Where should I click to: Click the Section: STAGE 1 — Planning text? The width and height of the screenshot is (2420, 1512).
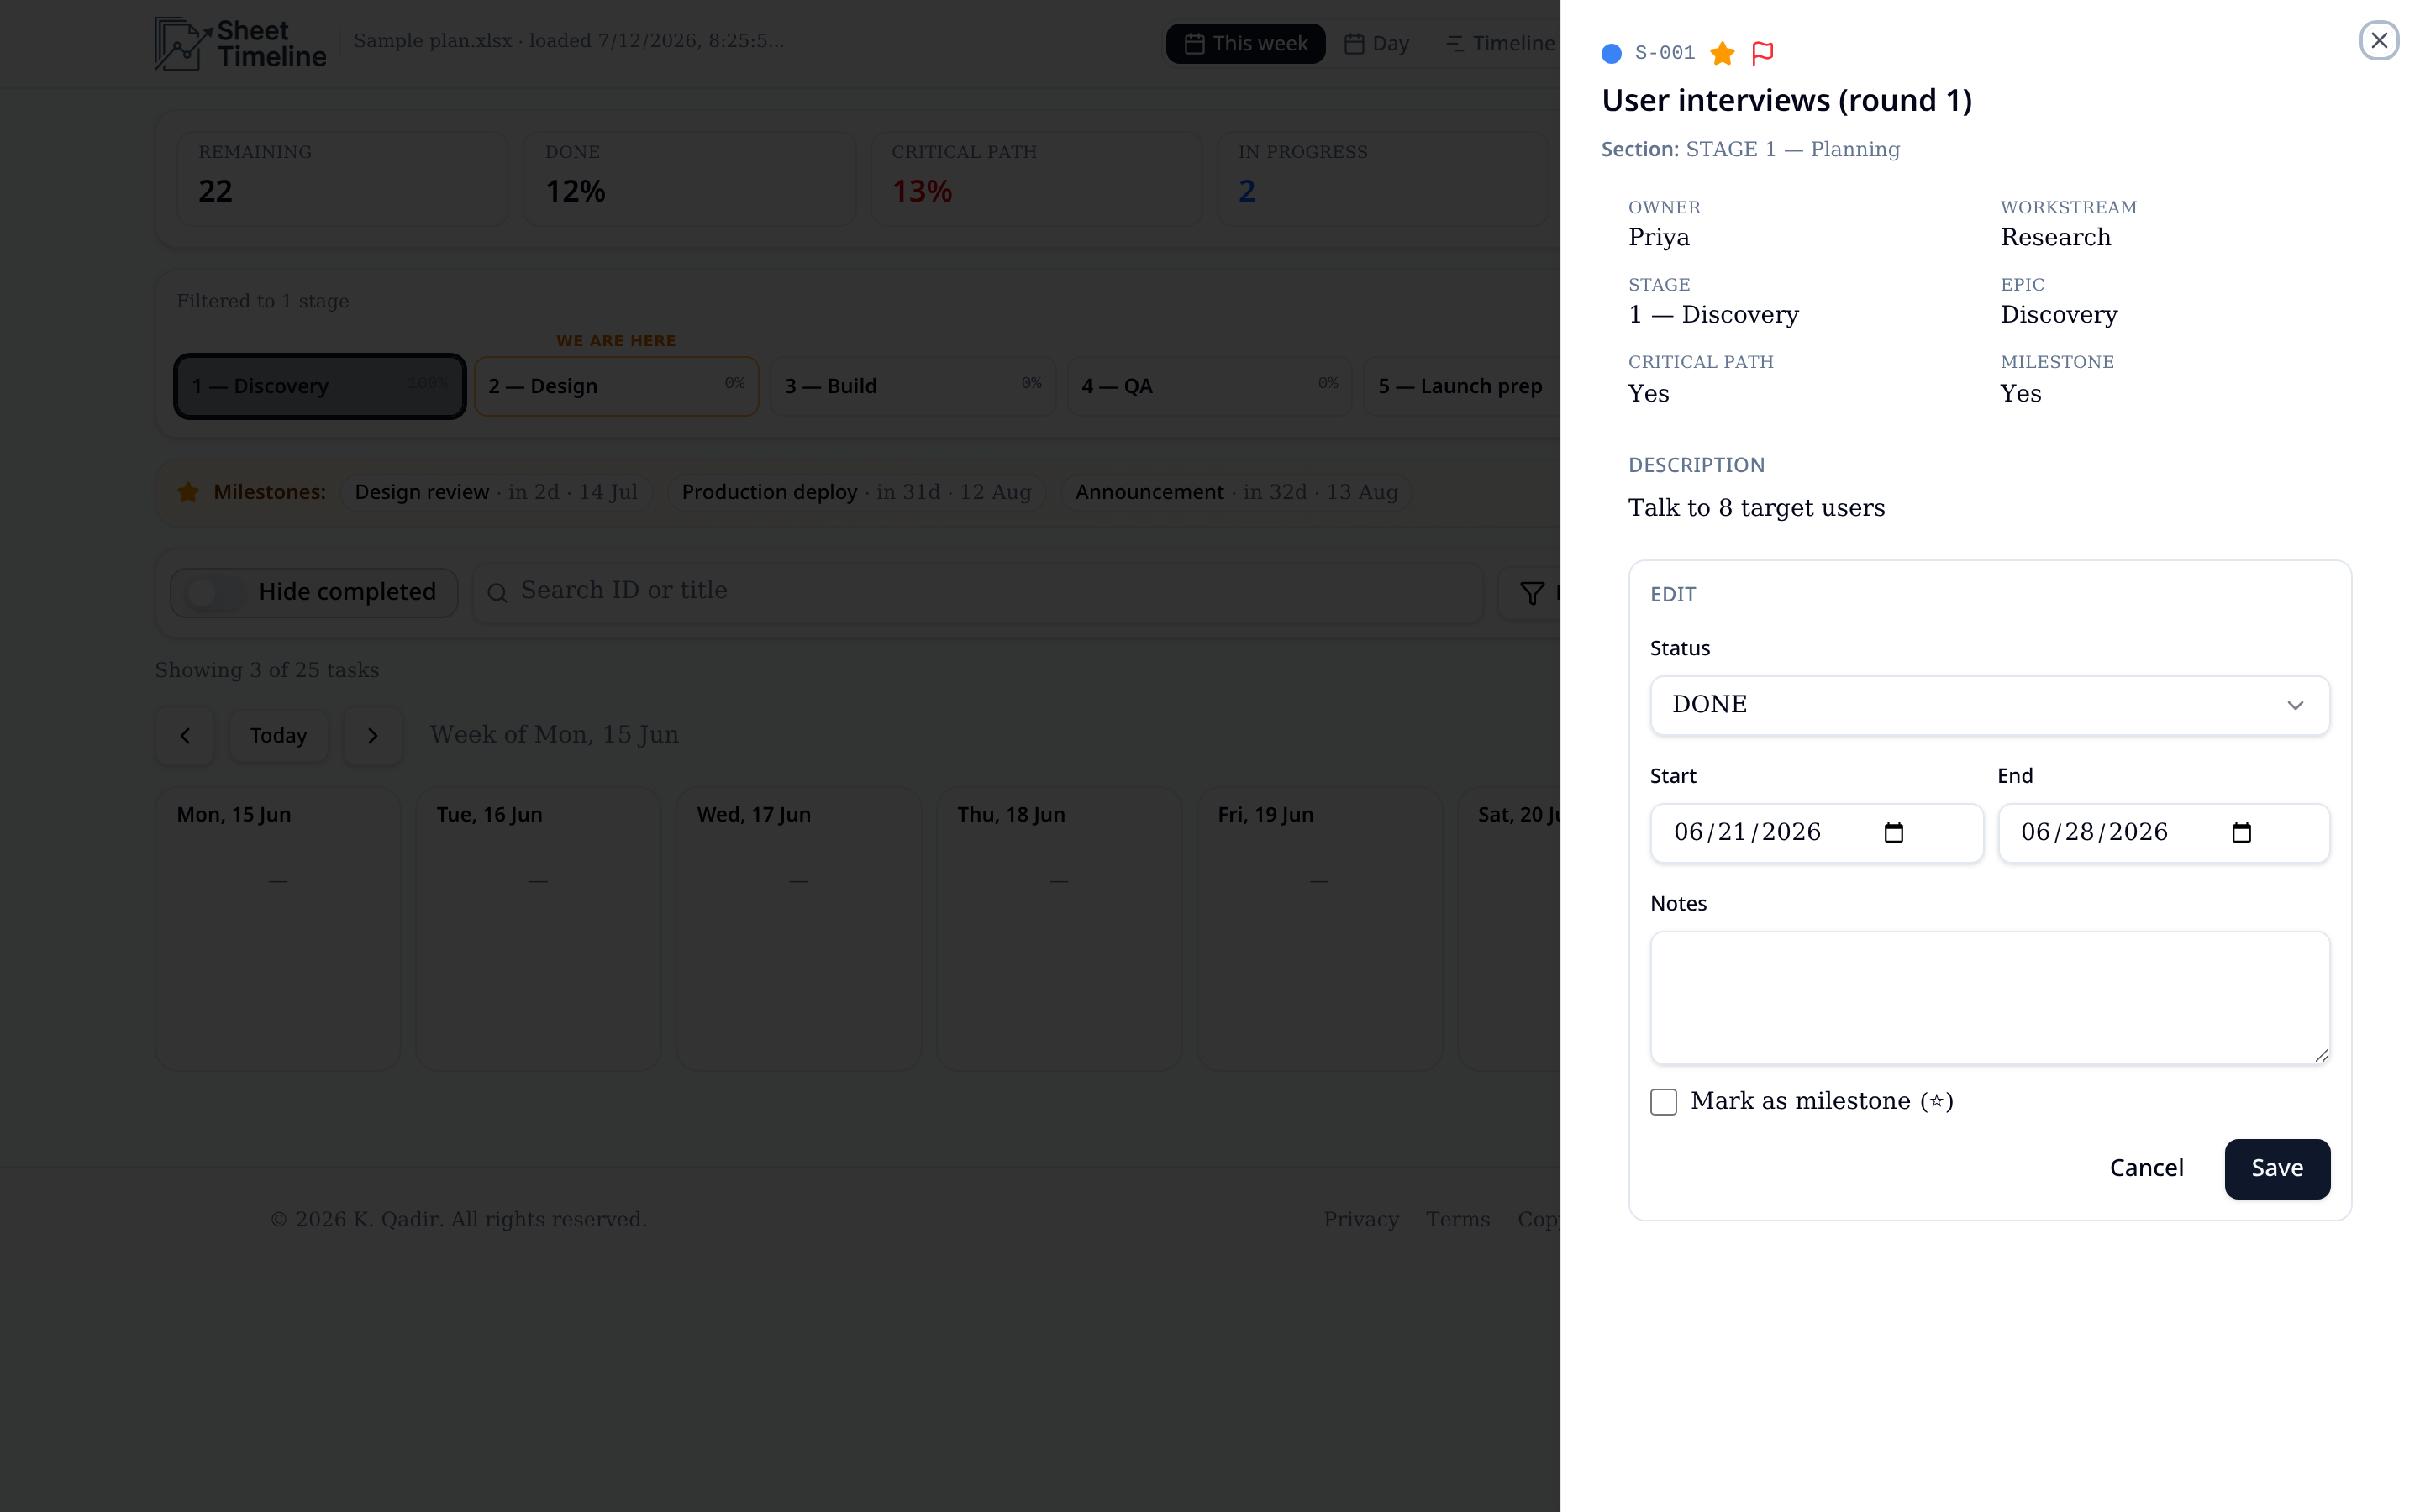1750,149
